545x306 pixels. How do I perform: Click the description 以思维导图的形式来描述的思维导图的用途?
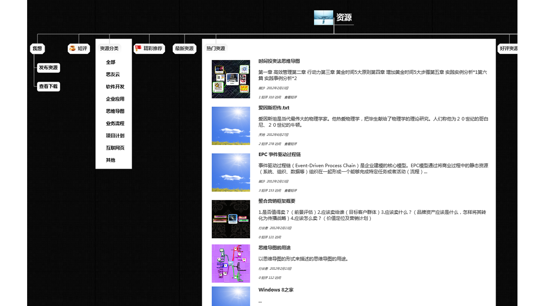[x=304, y=259]
